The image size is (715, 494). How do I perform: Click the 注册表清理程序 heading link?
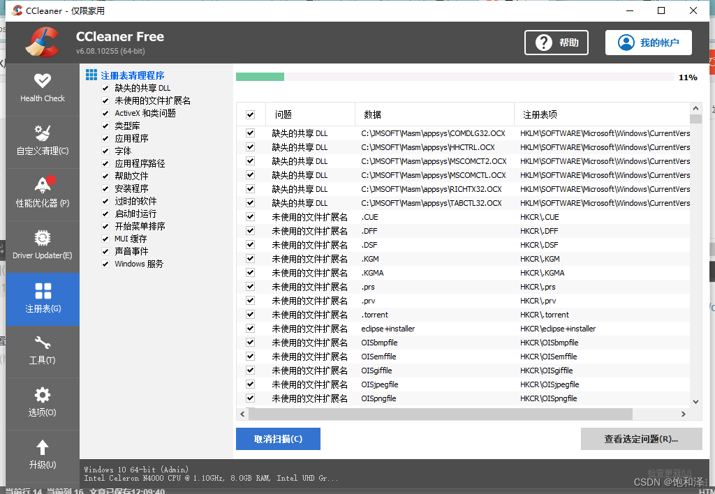coord(132,75)
